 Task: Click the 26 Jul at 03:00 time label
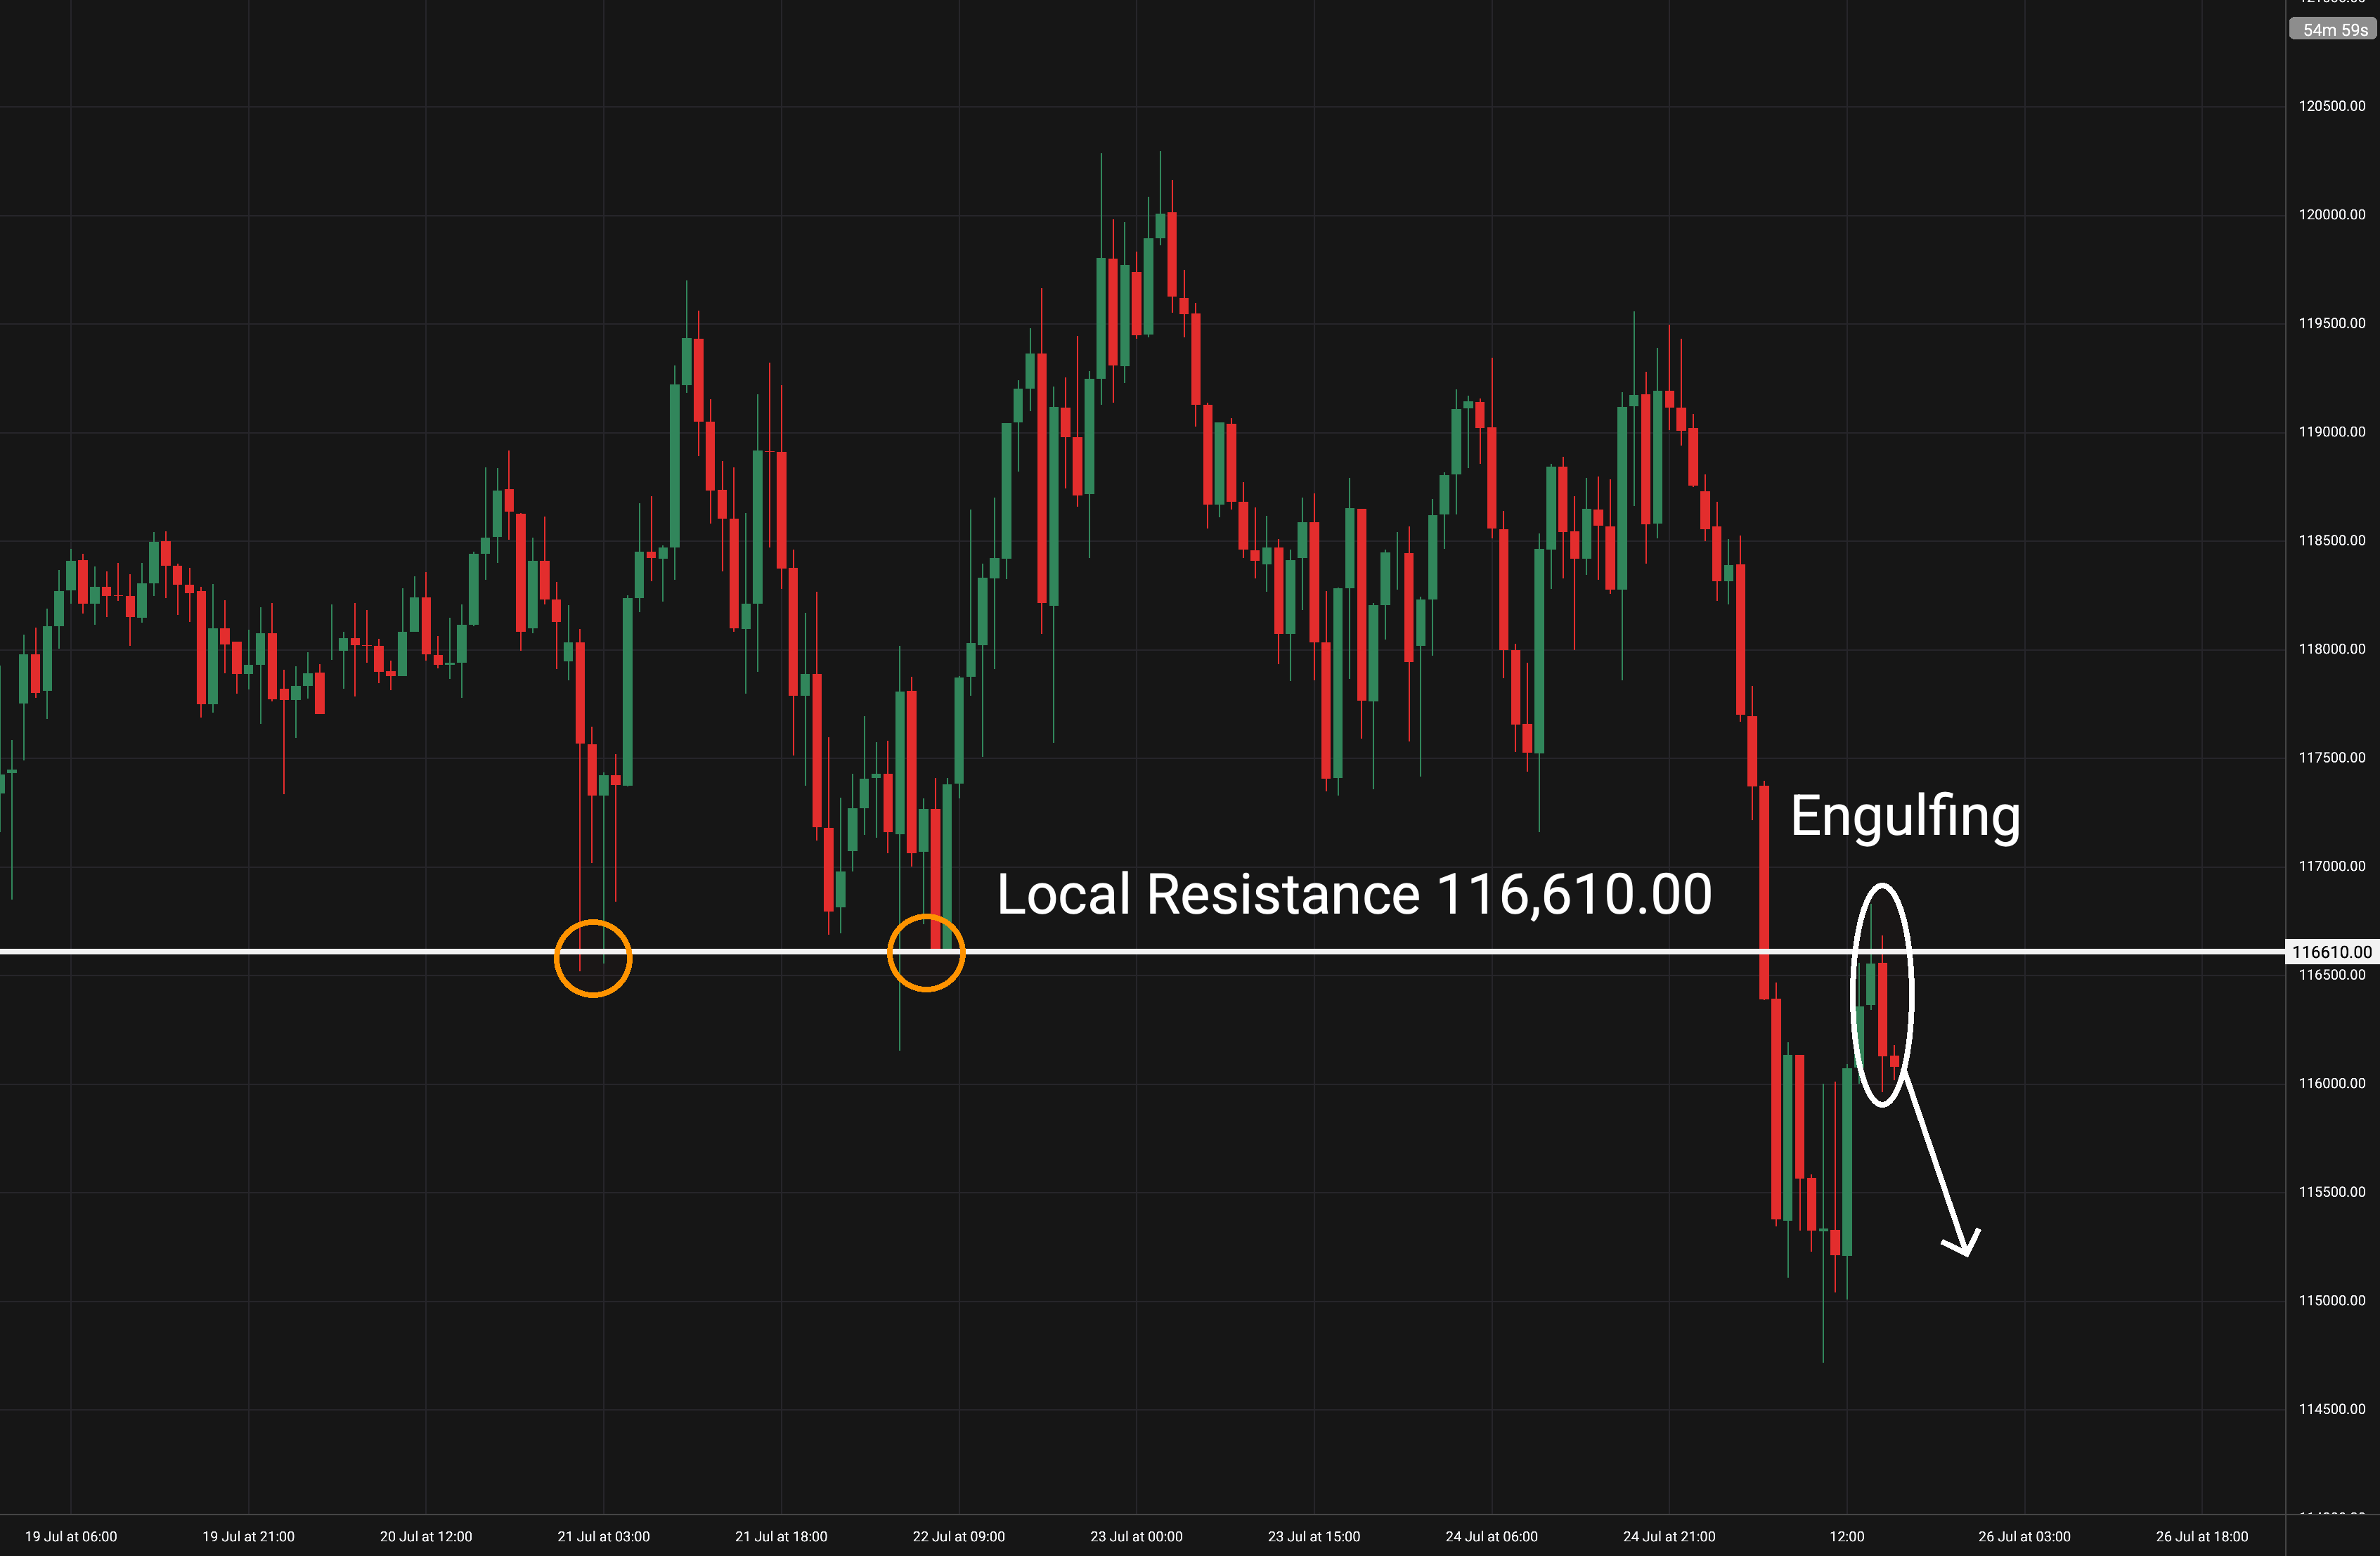2025,1537
